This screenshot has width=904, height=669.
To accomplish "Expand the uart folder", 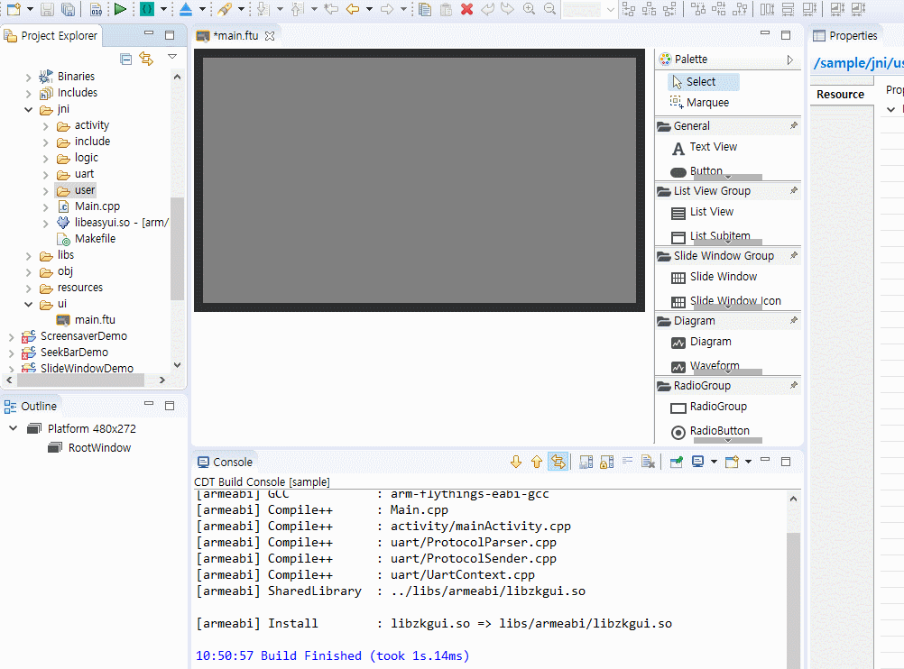I will (x=45, y=174).
